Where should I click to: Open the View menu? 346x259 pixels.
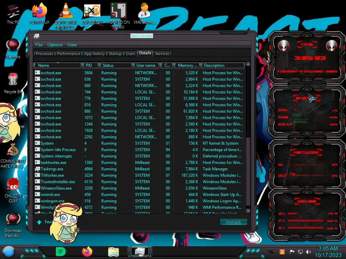pyautogui.click(x=72, y=45)
